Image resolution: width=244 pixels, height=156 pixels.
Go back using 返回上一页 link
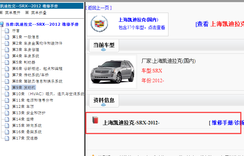coord(99,8)
